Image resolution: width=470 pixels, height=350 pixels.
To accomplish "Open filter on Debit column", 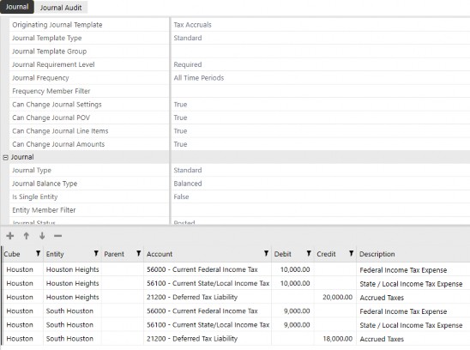I will [x=309, y=254].
